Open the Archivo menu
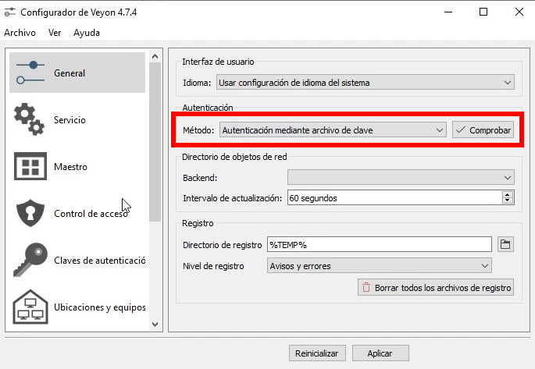The height and width of the screenshot is (369, 535). pyautogui.click(x=20, y=33)
